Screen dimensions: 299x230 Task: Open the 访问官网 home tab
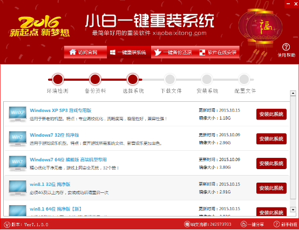point(85,52)
